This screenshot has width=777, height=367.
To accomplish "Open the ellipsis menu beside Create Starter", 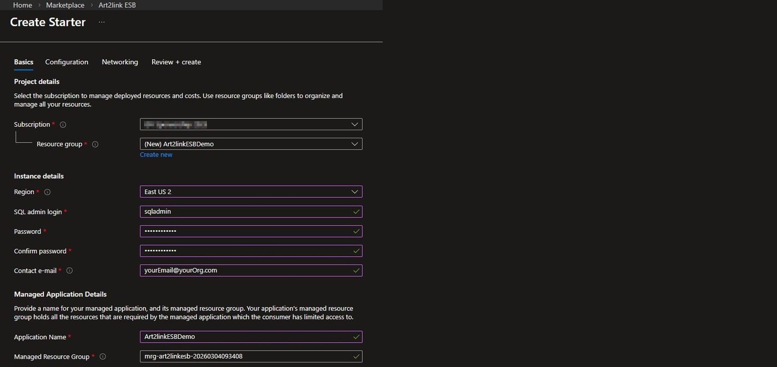I will (x=101, y=22).
